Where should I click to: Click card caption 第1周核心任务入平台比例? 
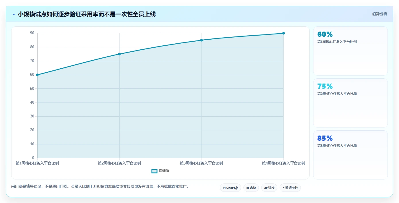(x=337, y=42)
